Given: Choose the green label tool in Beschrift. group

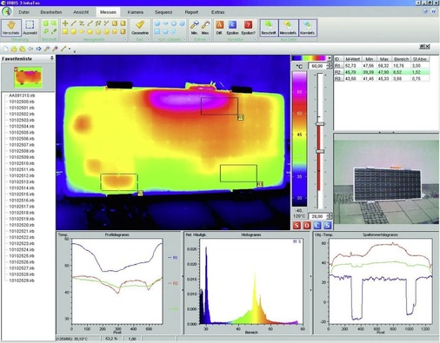Looking at the screenshot, I should [x=46, y=23].
